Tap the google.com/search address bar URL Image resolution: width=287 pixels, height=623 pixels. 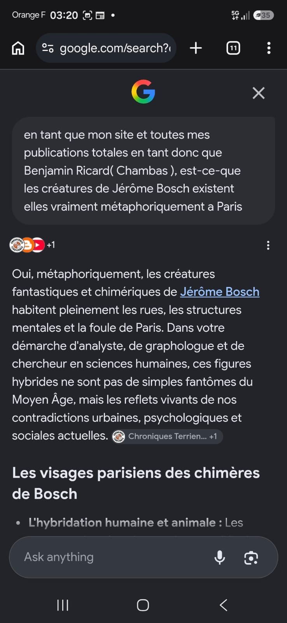coord(115,48)
